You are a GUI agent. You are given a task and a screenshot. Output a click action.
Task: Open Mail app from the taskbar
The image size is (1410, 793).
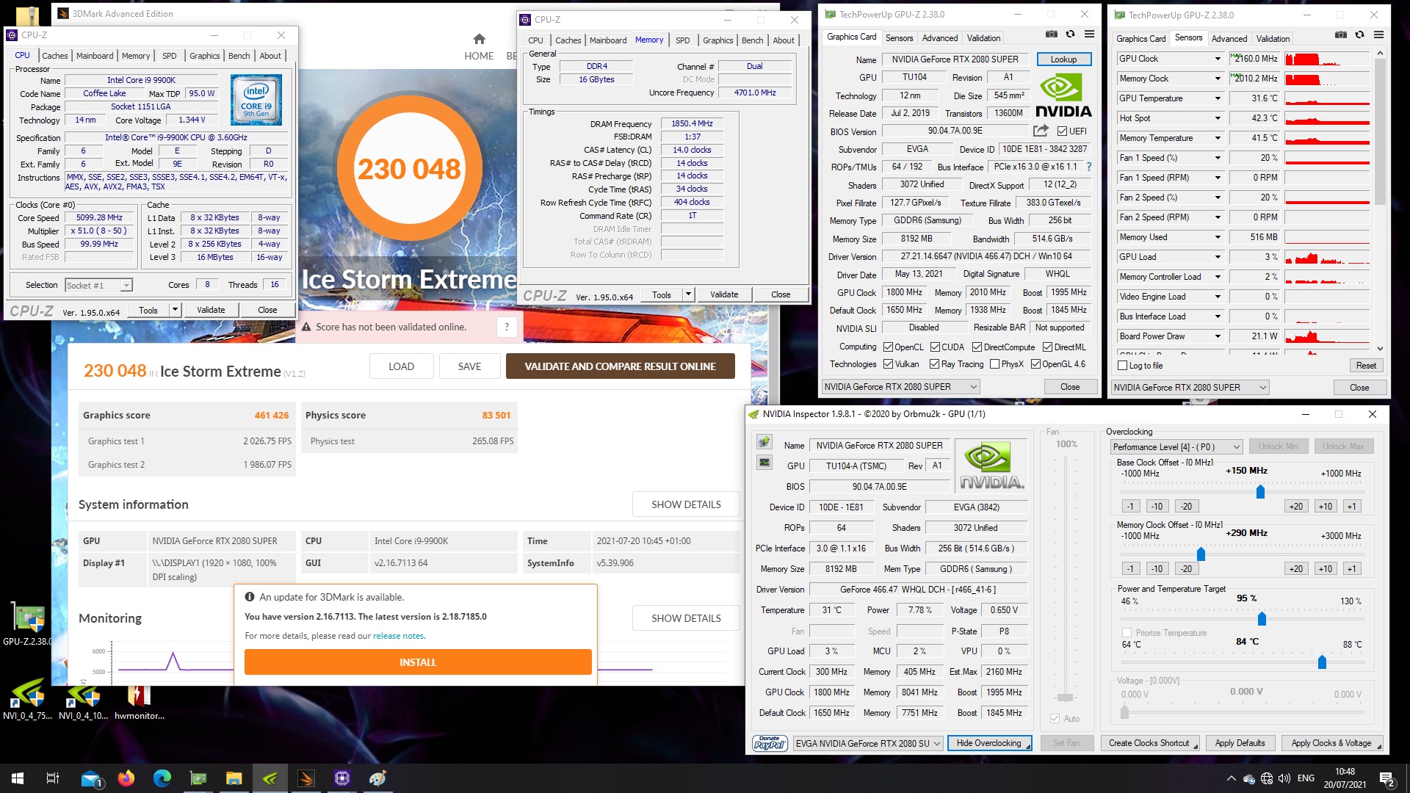click(92, 778)
